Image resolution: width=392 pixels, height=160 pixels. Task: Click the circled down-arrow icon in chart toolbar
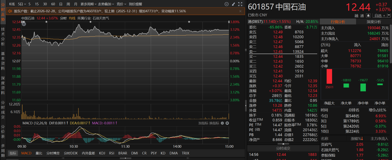point(226,4)
